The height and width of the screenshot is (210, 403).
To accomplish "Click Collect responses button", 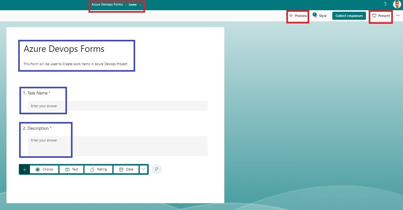I will (349, 16).
